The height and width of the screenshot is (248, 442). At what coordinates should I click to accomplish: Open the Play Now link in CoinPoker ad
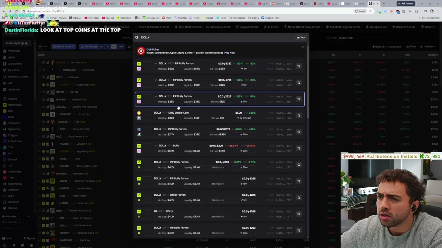[230, 53]
